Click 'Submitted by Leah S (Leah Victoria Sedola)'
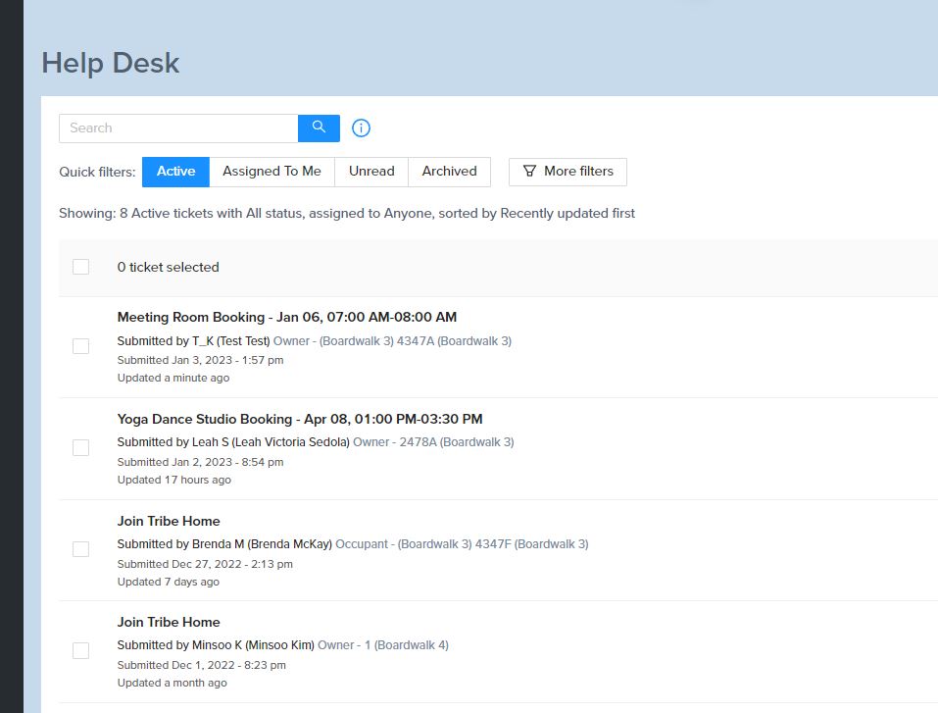The image size is (938, 713). (x=233, y=442)
